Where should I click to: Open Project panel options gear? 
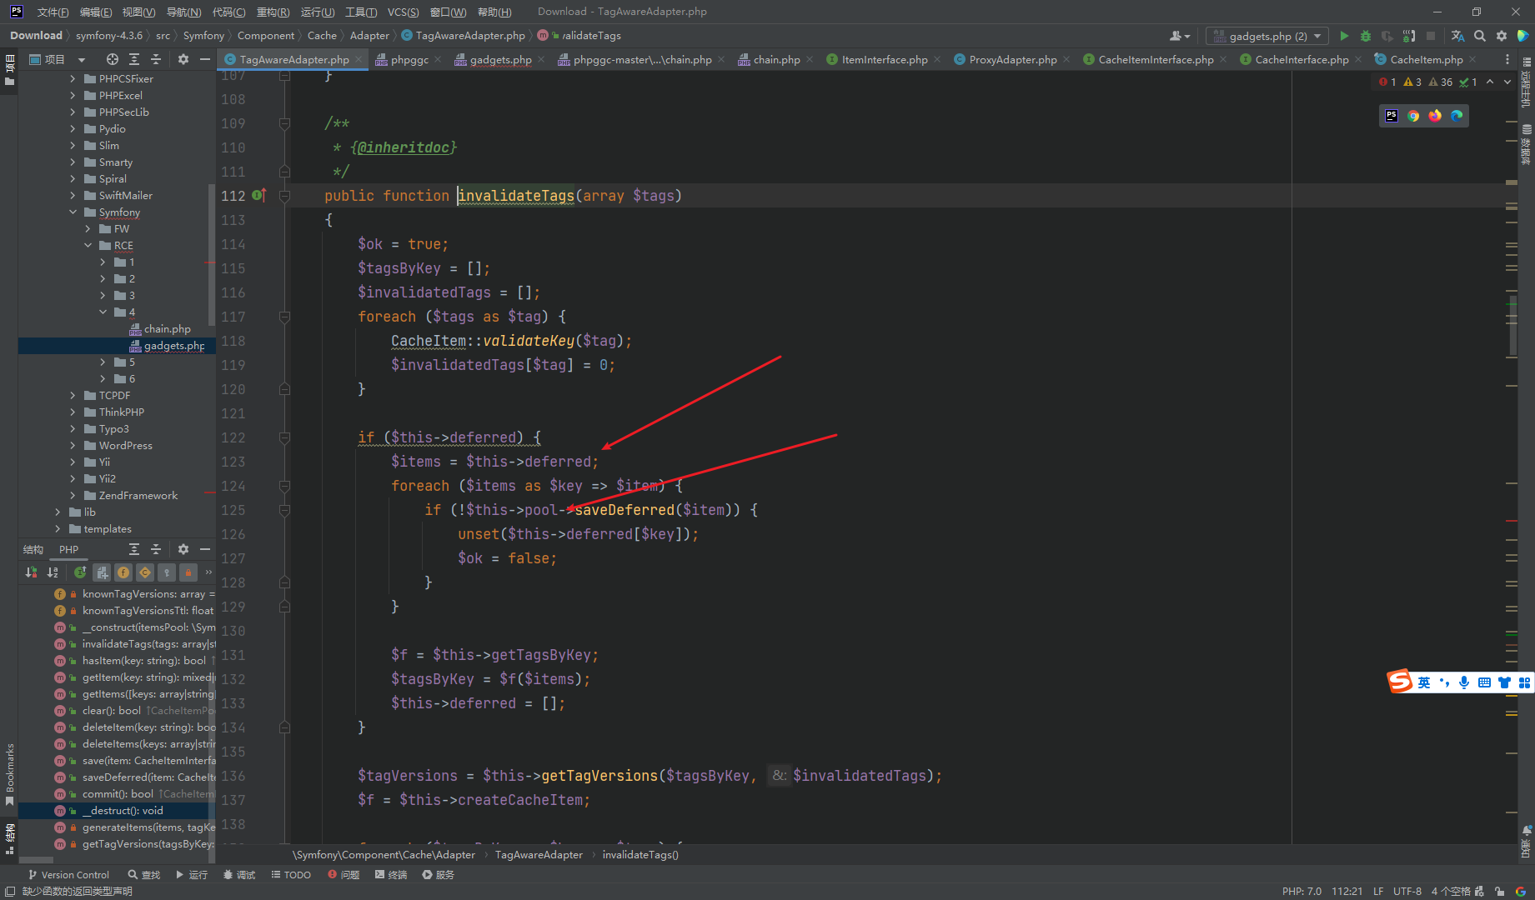click(183, 59)
